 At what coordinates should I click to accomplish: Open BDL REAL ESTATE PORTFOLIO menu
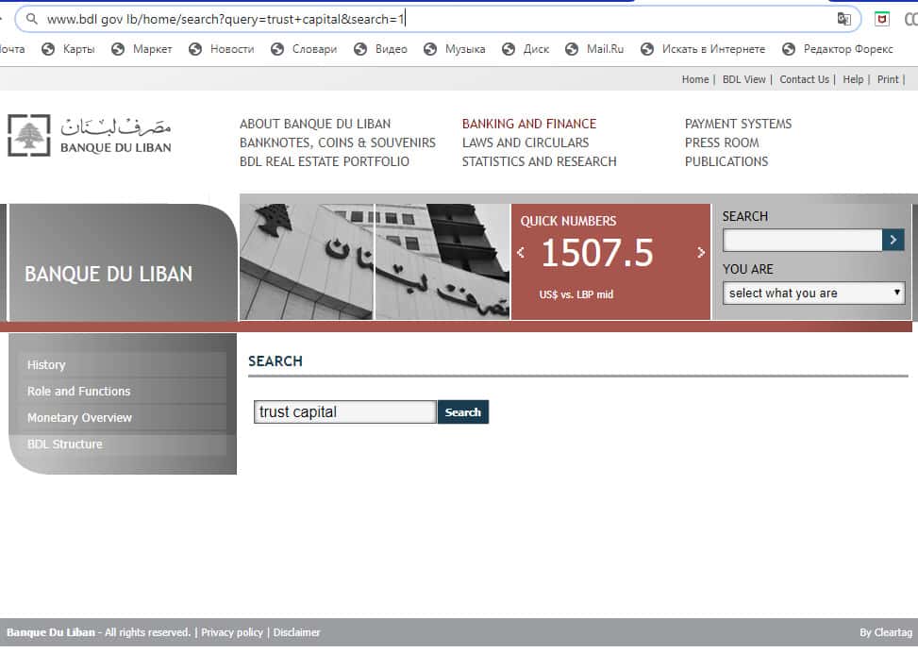coord(325,161)
